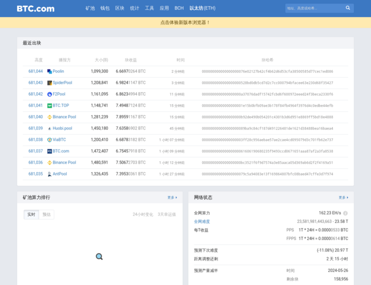
Task: Open block height 681,038
Action: point(35,140)
